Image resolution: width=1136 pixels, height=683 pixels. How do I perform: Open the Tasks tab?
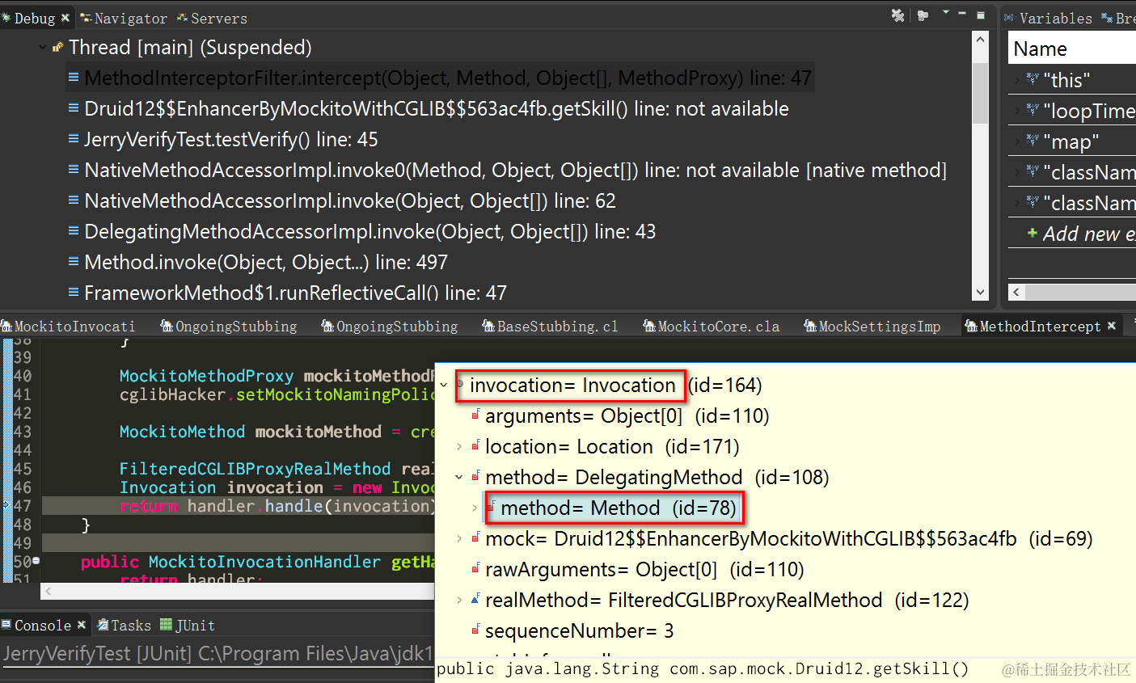131,626
